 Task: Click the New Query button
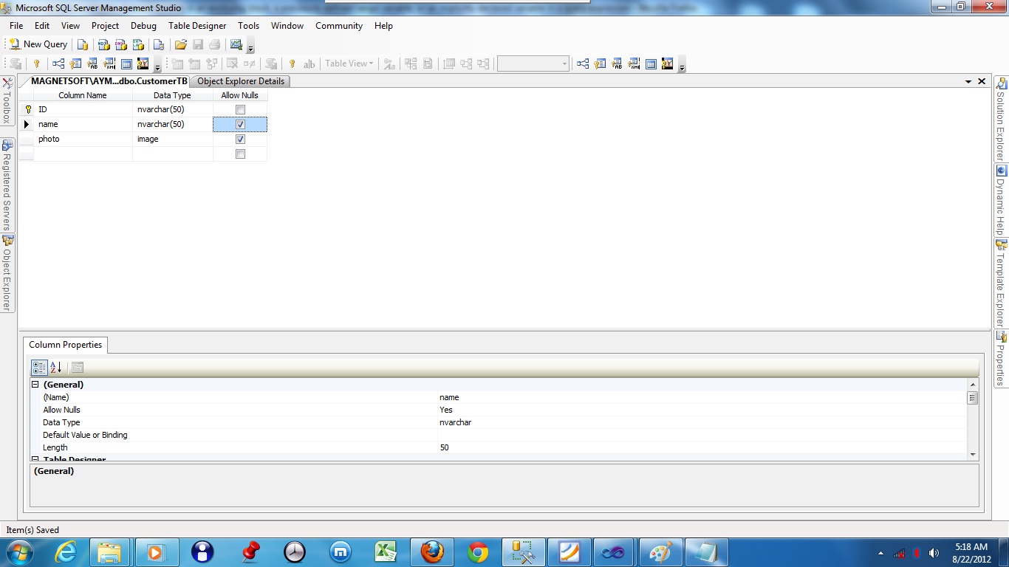click(x=38, y=44)
